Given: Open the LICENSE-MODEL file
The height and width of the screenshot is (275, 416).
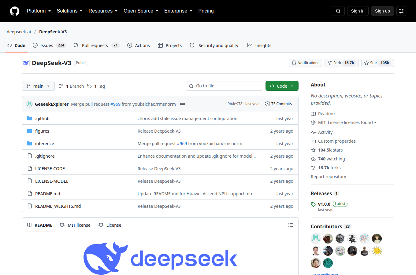Looking at the screenshot, I should tap(52, 181).
